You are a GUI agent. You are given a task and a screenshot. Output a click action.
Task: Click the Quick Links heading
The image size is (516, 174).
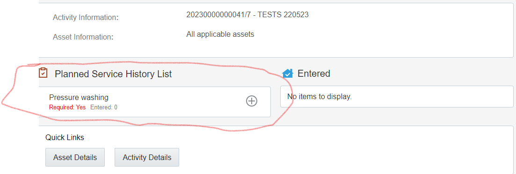(65, 137)
